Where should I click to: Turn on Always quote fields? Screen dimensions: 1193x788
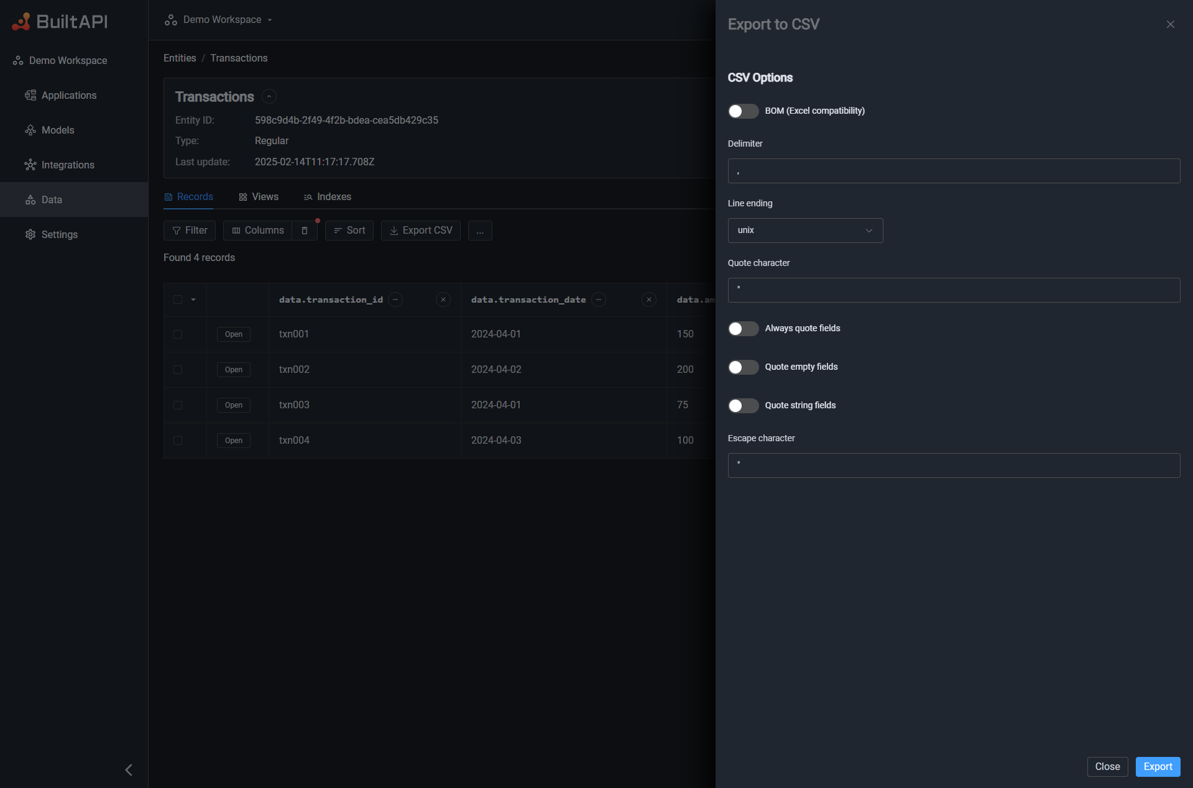pyautogui.click(x=742, y=329)
